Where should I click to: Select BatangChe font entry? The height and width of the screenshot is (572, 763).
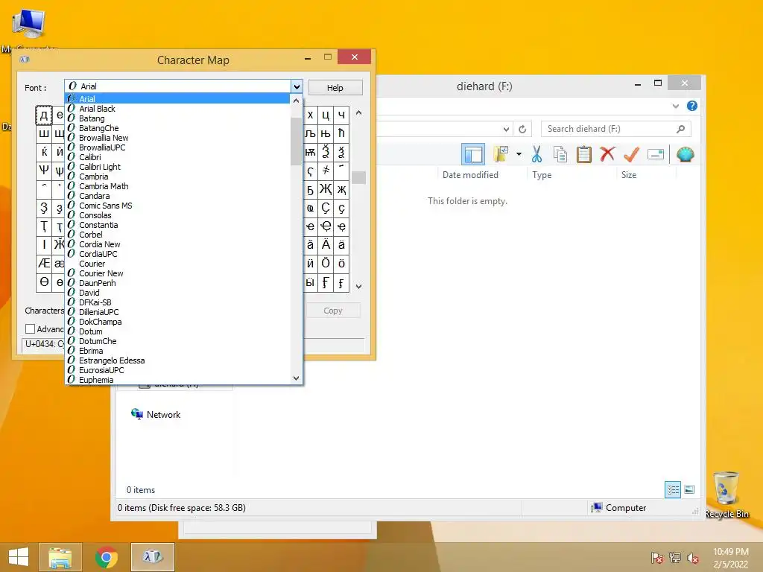pos(177,128)
